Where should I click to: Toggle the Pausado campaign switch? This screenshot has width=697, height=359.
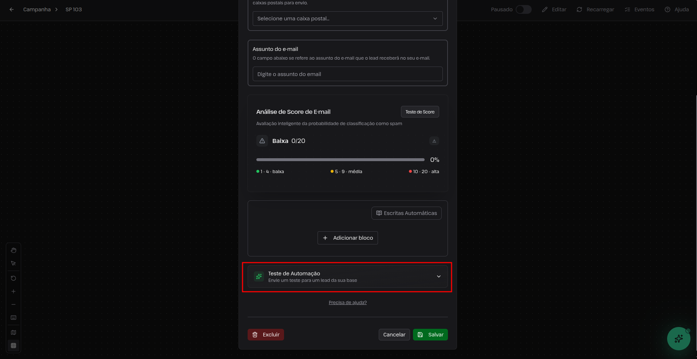click(x=523, y=9)
